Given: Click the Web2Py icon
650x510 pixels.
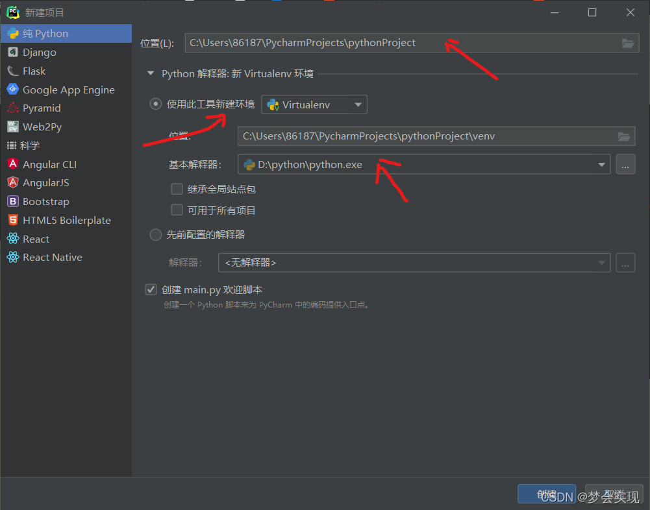Looking at the screenshot, I should (13, 127).
